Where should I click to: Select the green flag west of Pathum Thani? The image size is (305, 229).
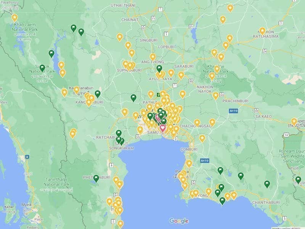pos(133,98)
